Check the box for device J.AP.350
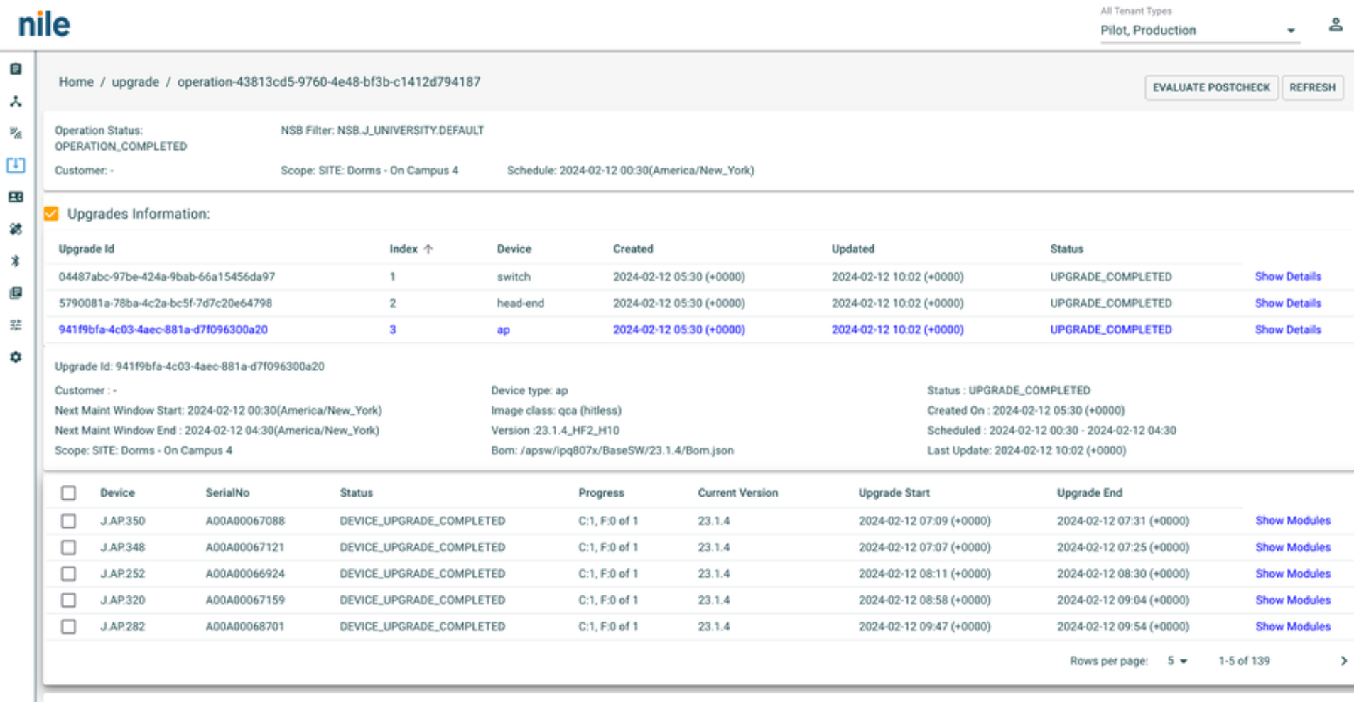This screenshot has width=1354, height=702. [x=68, y=521]
